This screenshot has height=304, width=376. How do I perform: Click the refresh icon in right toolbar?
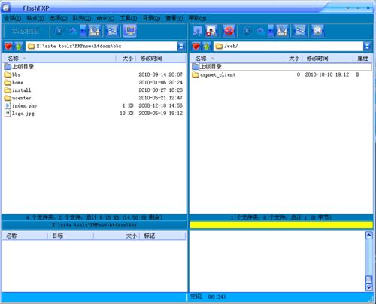[300, 31]
